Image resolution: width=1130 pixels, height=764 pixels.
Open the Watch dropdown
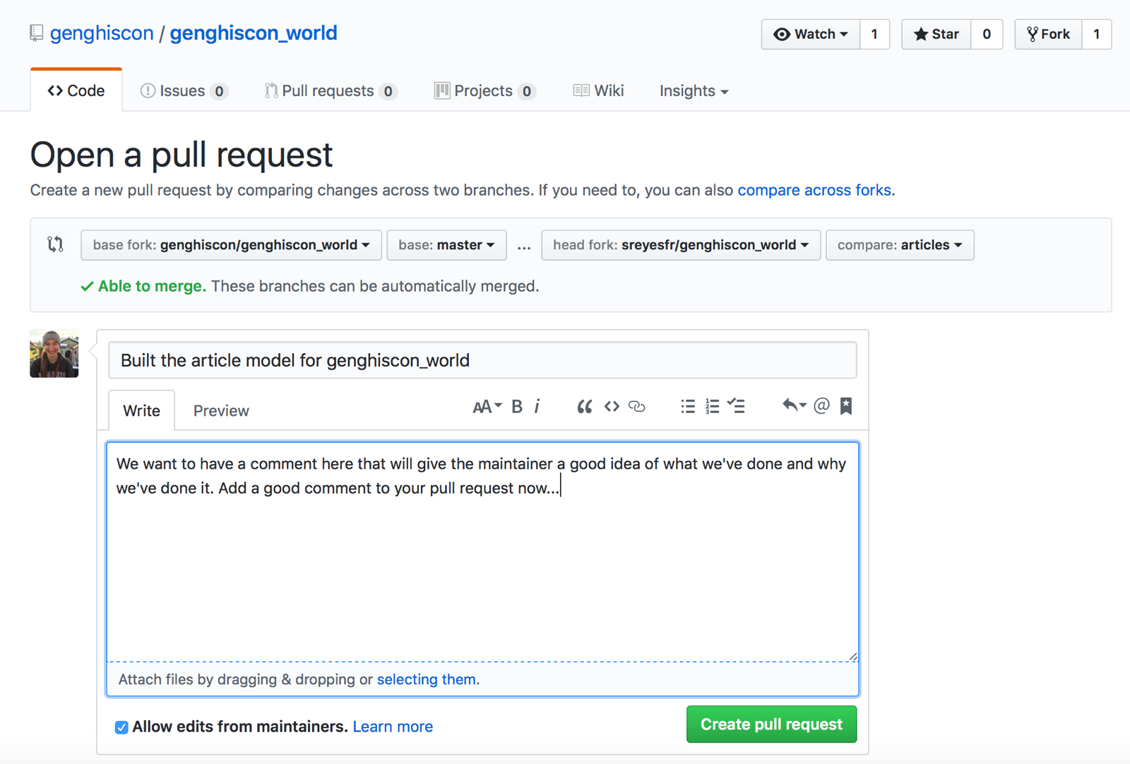point(811,34)
